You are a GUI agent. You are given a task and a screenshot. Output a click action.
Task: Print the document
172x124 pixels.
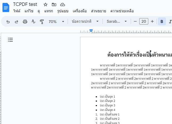click(25, 22)
